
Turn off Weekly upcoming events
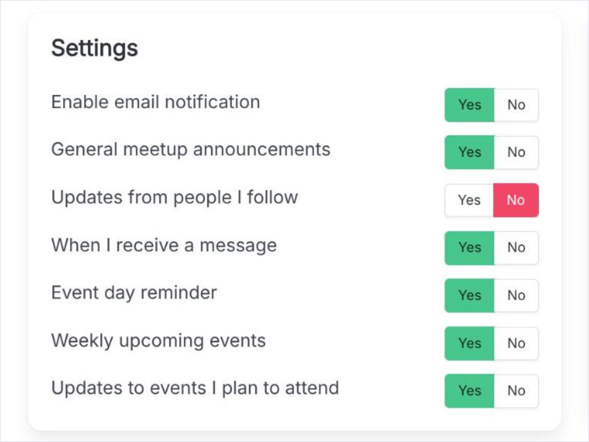pyautogui.click(x=516, y=343)
